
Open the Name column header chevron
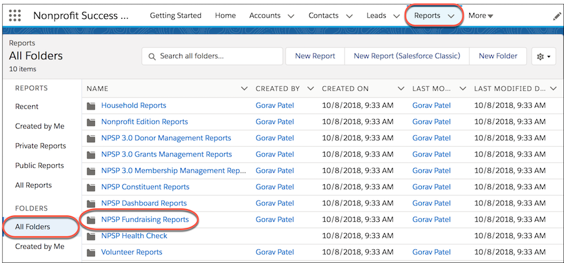244,89
